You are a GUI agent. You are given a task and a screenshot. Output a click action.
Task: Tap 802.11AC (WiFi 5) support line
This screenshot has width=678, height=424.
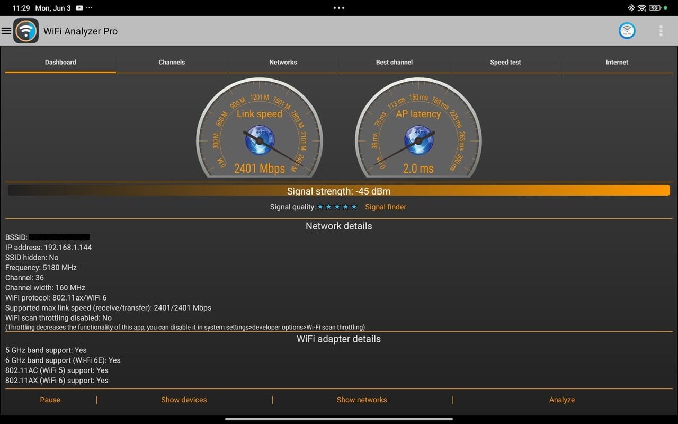click(x=57, y=370)
